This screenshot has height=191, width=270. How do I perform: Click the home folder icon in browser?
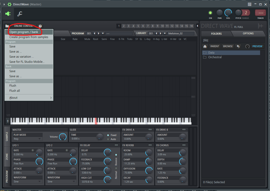pos(205,46)
